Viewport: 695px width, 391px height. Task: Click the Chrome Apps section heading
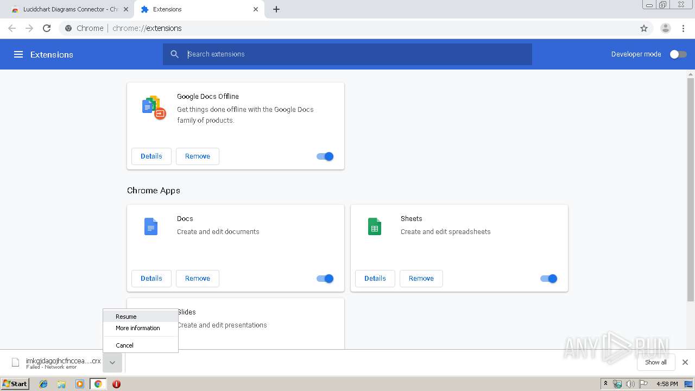pyautogui.click(x=154, y=191)
